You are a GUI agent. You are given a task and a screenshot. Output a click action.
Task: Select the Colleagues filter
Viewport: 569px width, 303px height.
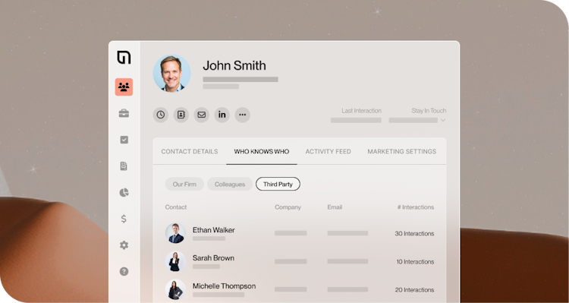click(230, 185)
